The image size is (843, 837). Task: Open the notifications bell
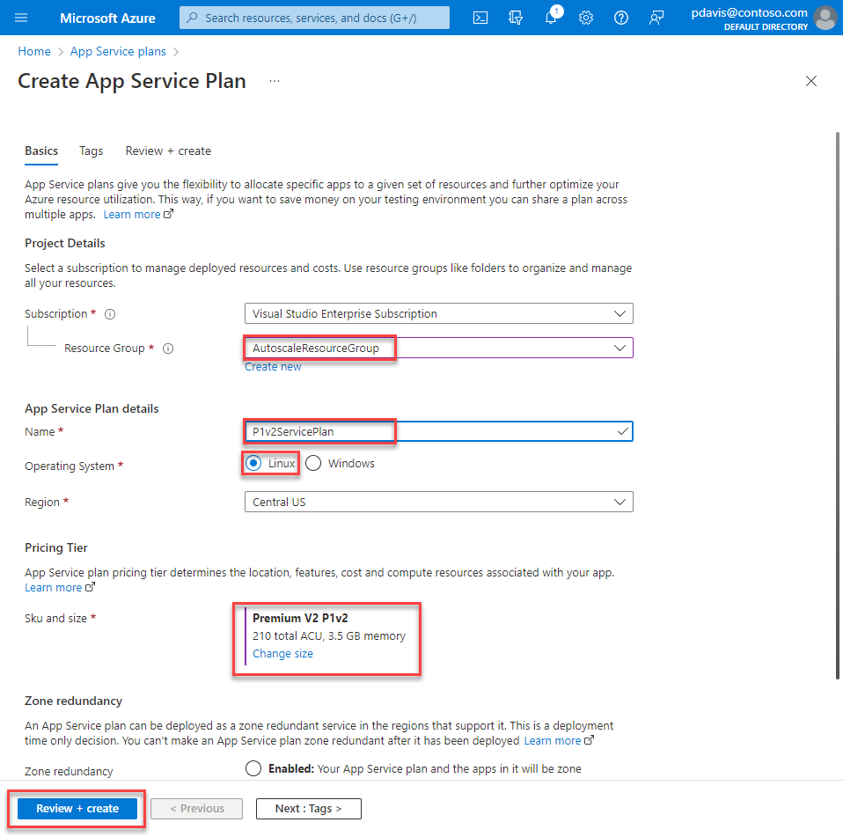(x=552, y=18)
